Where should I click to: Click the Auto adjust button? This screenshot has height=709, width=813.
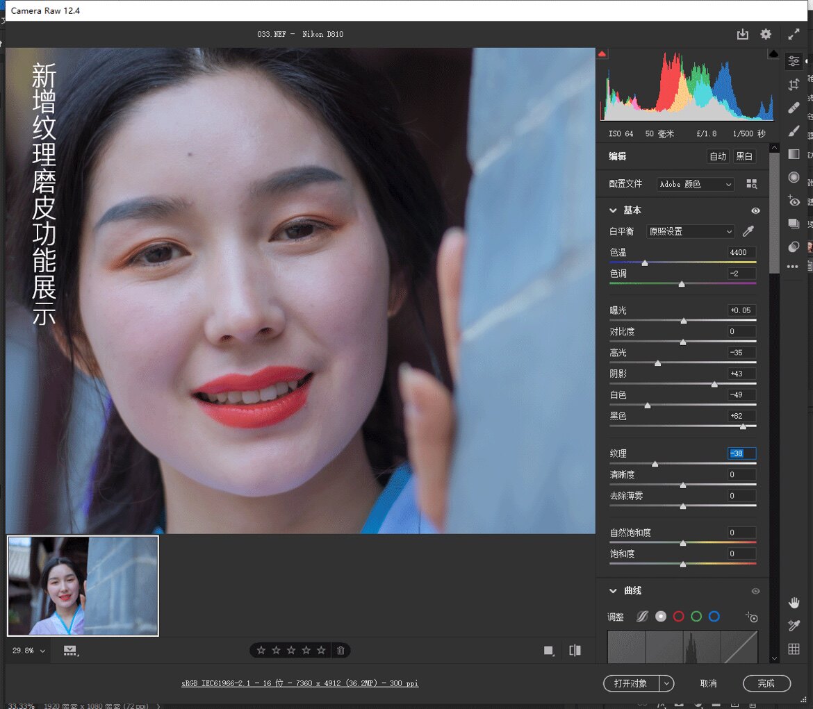(718, 156)
